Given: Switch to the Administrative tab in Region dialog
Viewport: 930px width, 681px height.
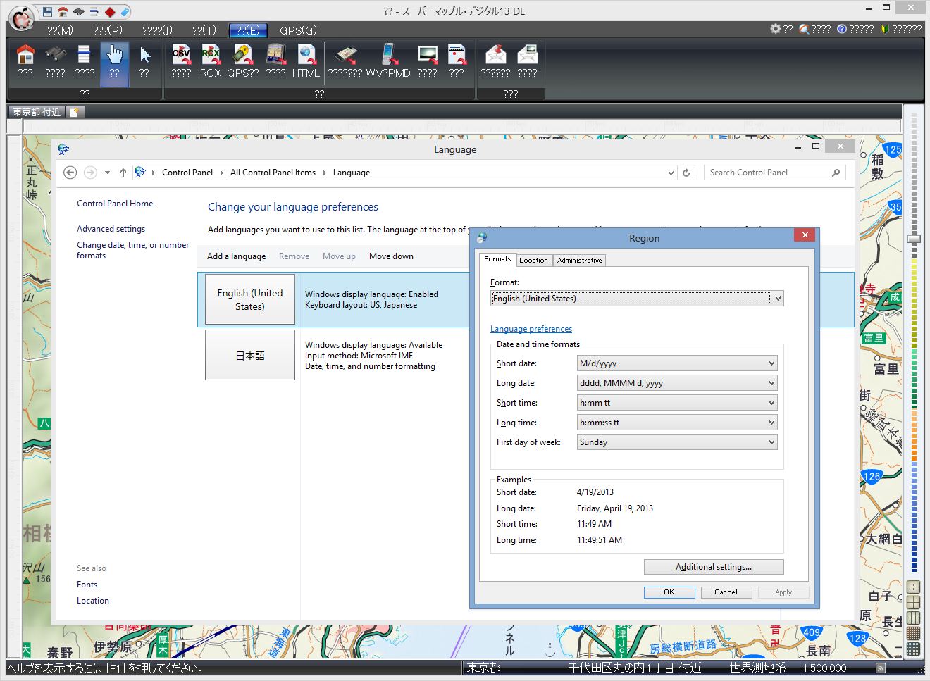Looking at the screenshot, I should 580,261.
